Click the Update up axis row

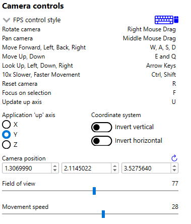pyautogui.click(x=89, y=102)
